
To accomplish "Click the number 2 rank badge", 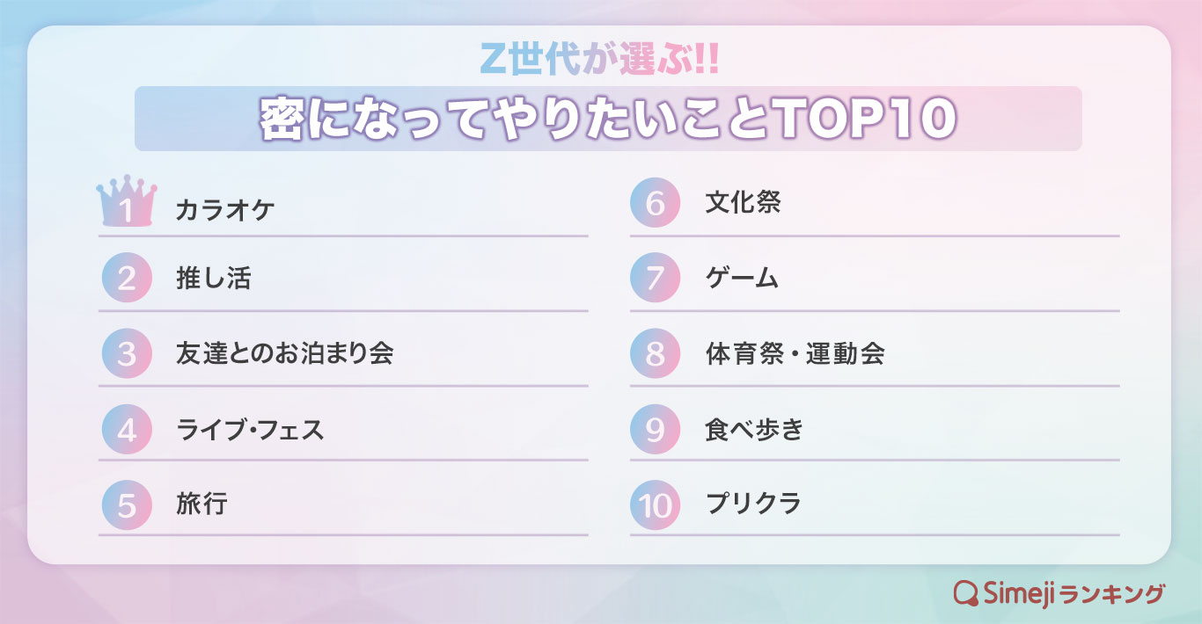I will pyautogui.click(x=127, y=279).
